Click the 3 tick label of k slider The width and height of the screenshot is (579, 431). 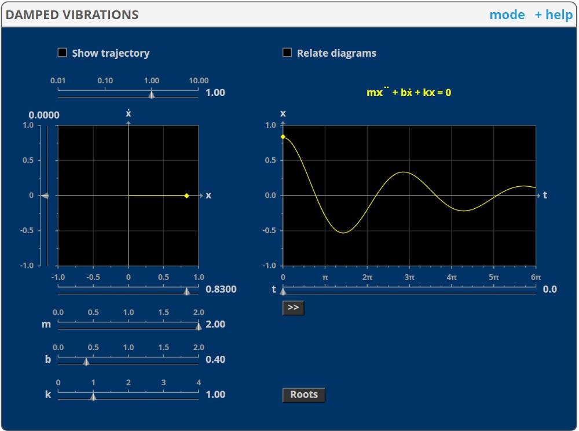point(164,382)
